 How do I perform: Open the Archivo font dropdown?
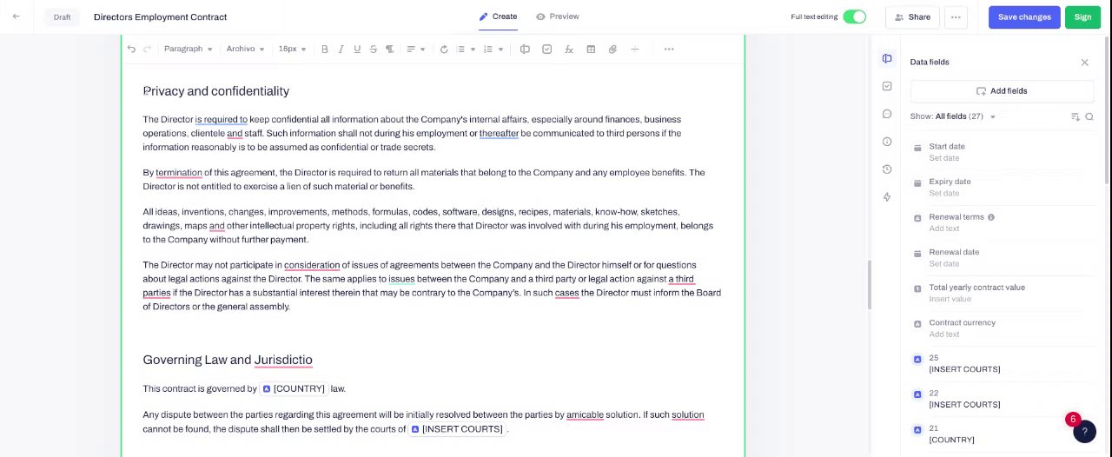tap(245, 50)
